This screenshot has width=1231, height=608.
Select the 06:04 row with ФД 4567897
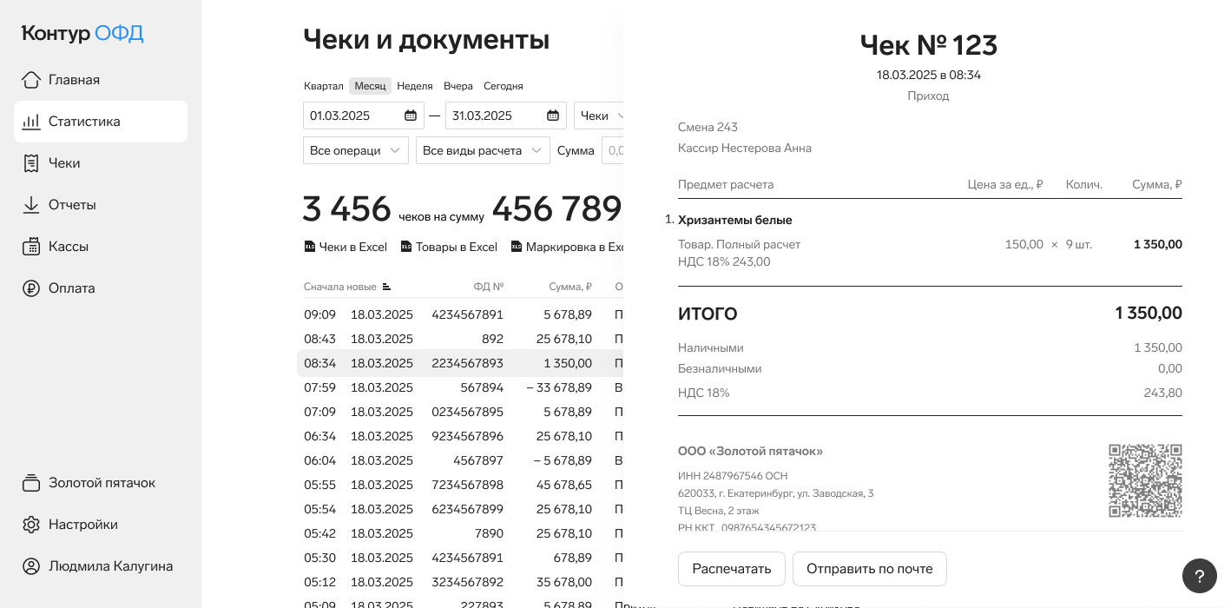pos(460,460)
